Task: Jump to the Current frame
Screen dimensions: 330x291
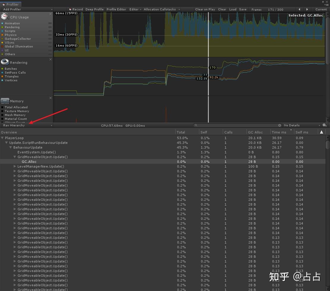Action: coord(321,9)
